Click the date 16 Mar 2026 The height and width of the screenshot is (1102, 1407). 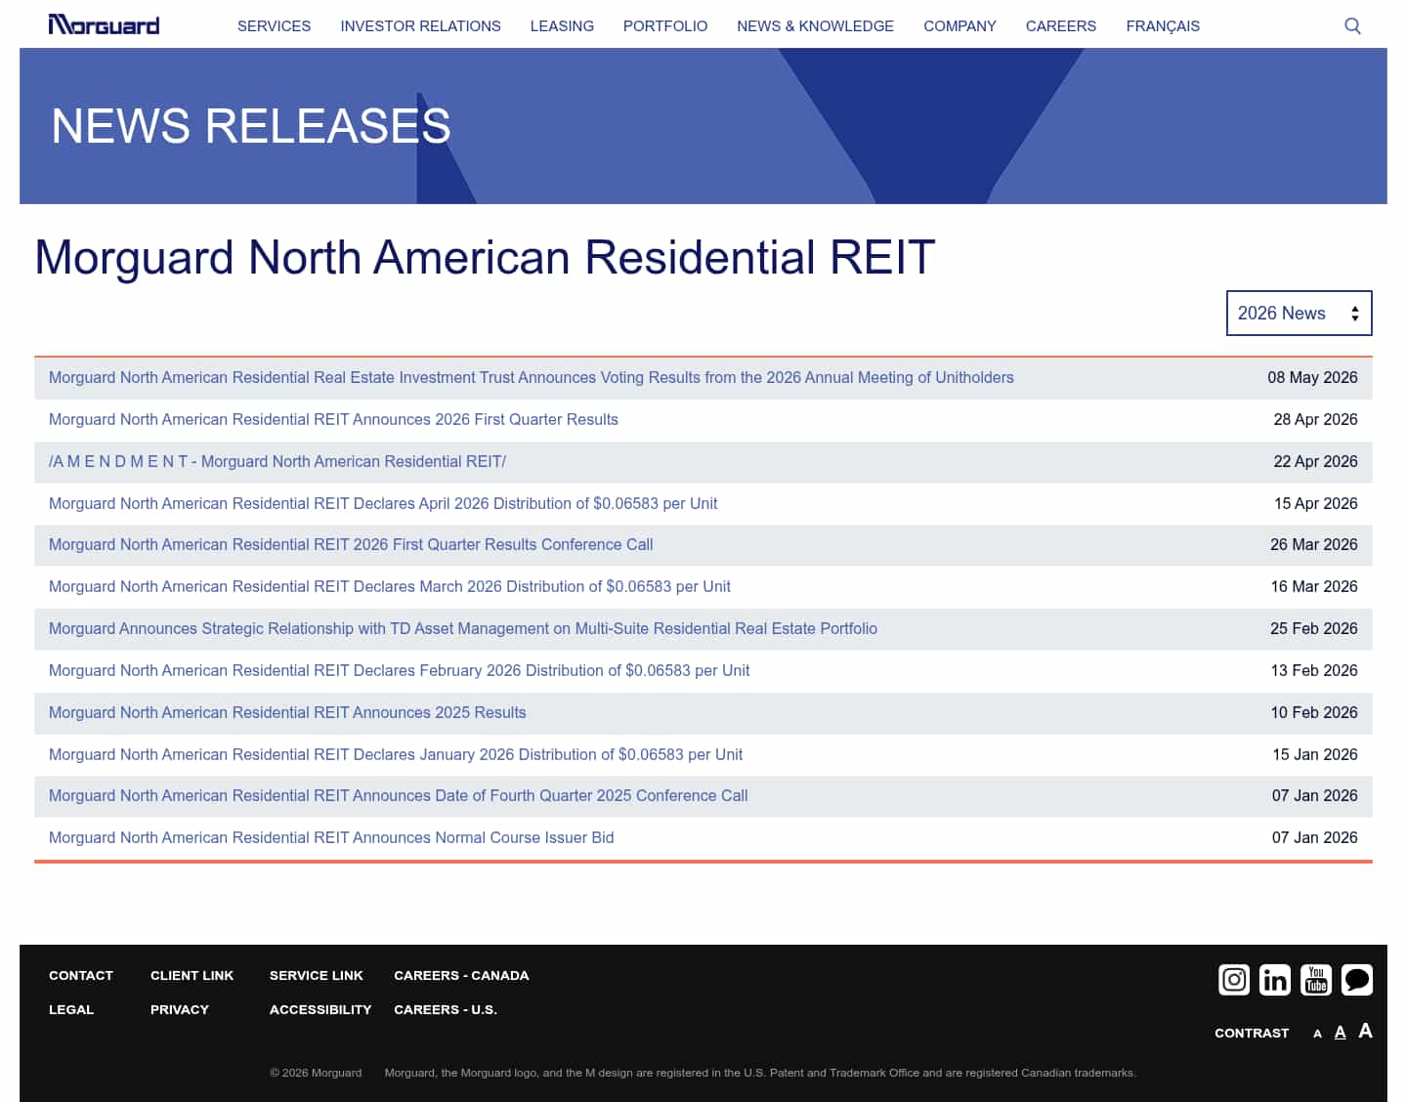1314,586
